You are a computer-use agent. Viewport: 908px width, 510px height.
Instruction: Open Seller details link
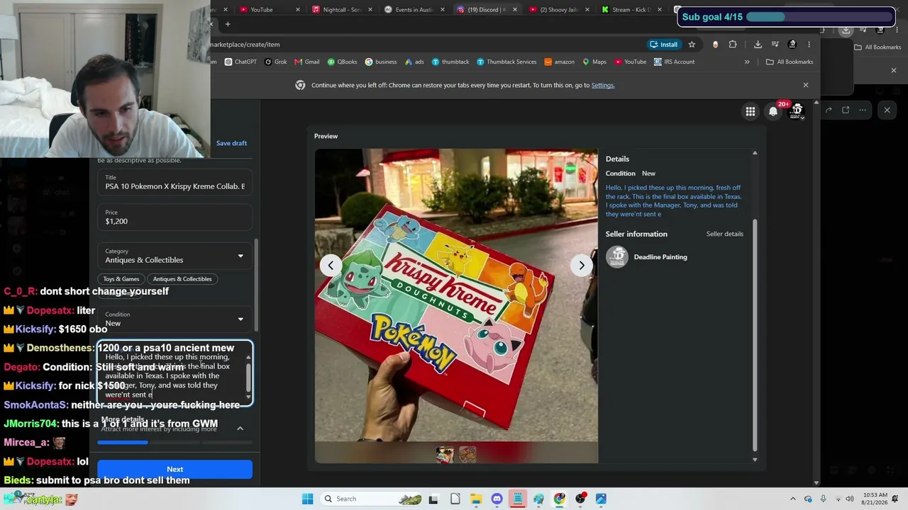tap(724, 234)
